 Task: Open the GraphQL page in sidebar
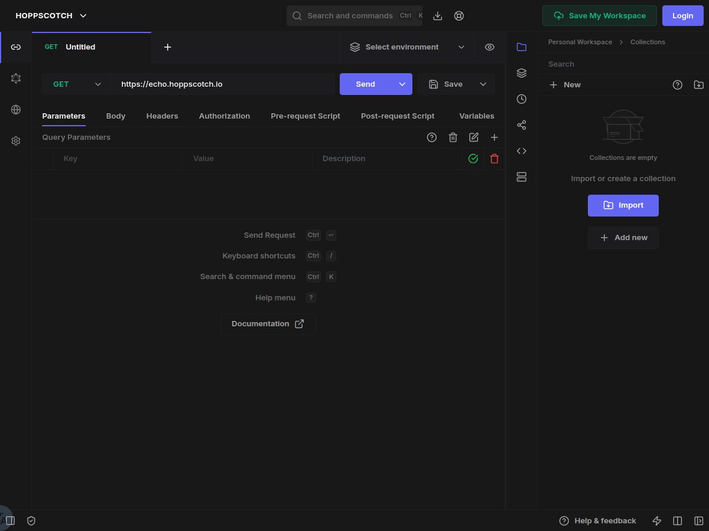(16, 78)
